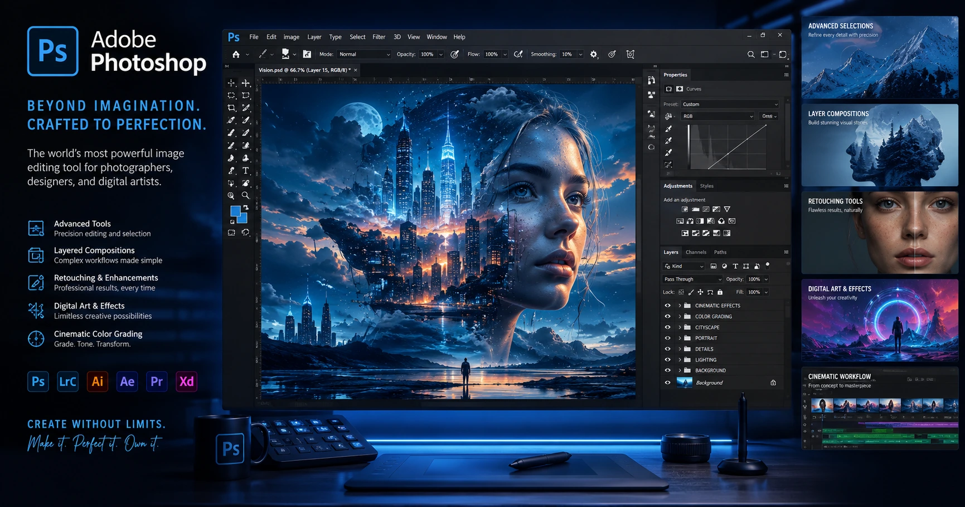Expand the CINEMATIC EFFECTS group chevron
Screen dimensions: 965x507
pos(680,306)
